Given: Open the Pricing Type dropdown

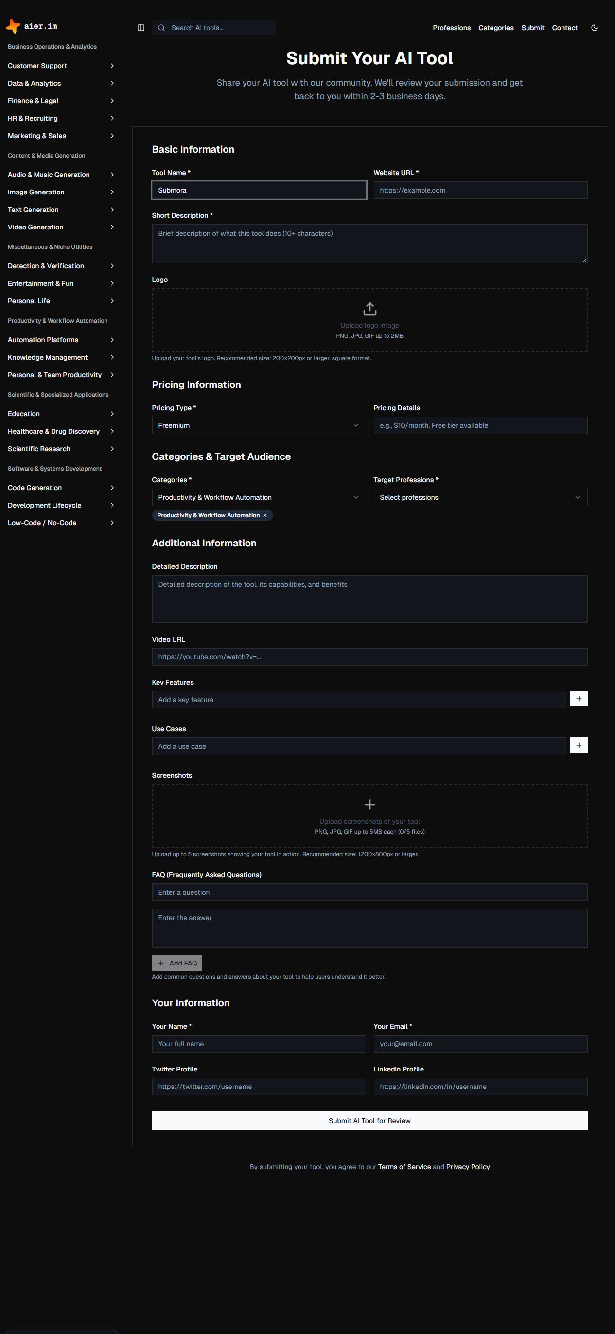Looking at the screenshot, I should 259,425.
